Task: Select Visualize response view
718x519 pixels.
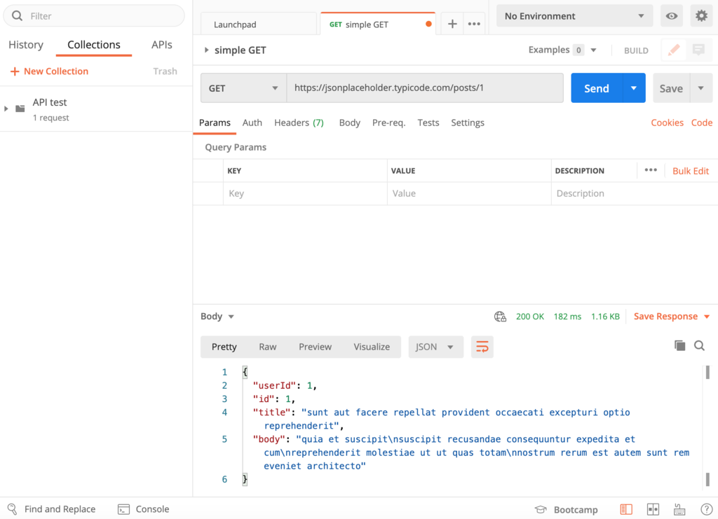Action: tap(372, 347)
